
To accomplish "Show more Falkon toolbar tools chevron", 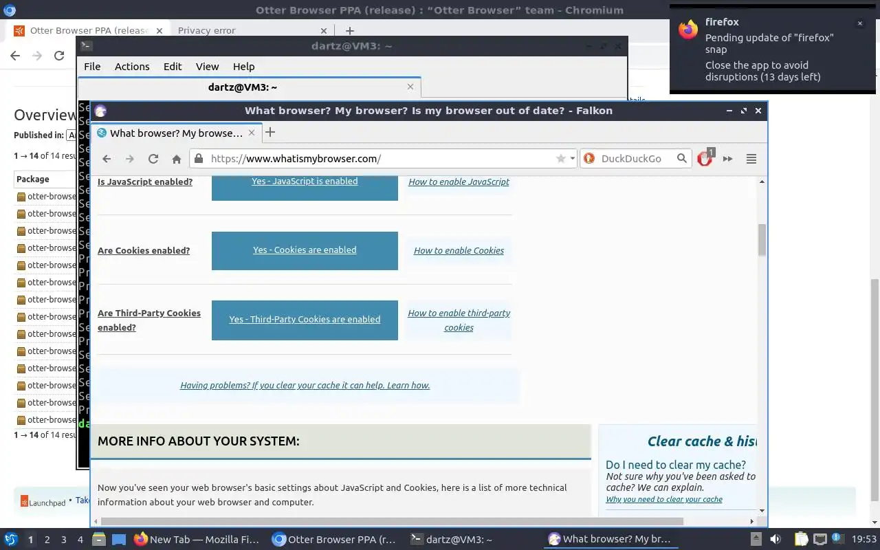I will [727, 159].
